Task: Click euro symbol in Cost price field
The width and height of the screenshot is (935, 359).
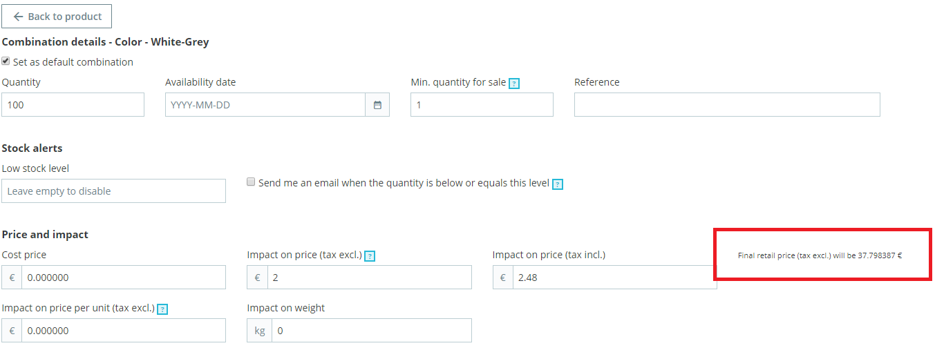Action: click(12, 278)
